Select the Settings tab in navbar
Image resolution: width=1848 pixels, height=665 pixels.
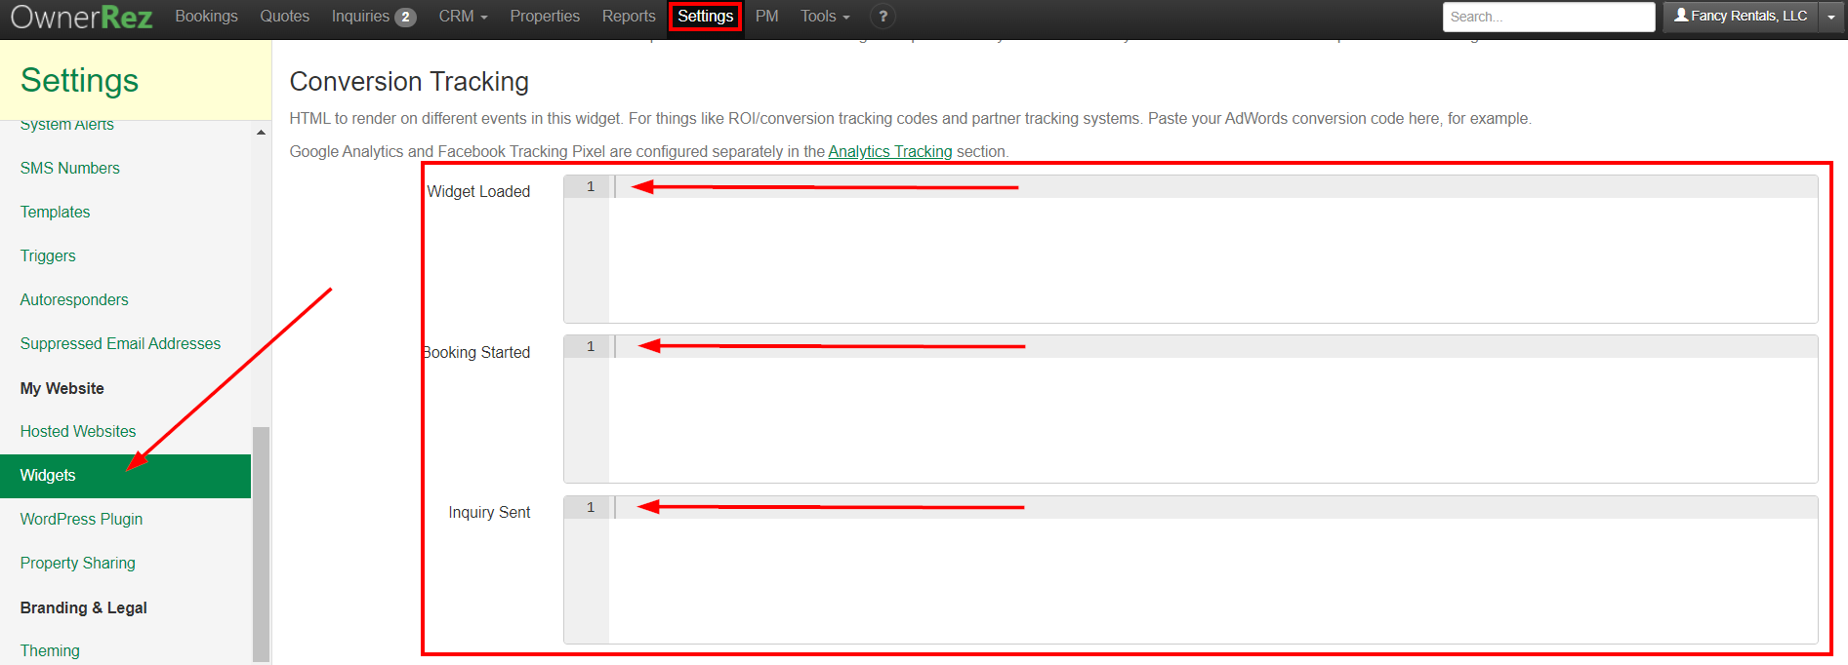coord(705,17)
